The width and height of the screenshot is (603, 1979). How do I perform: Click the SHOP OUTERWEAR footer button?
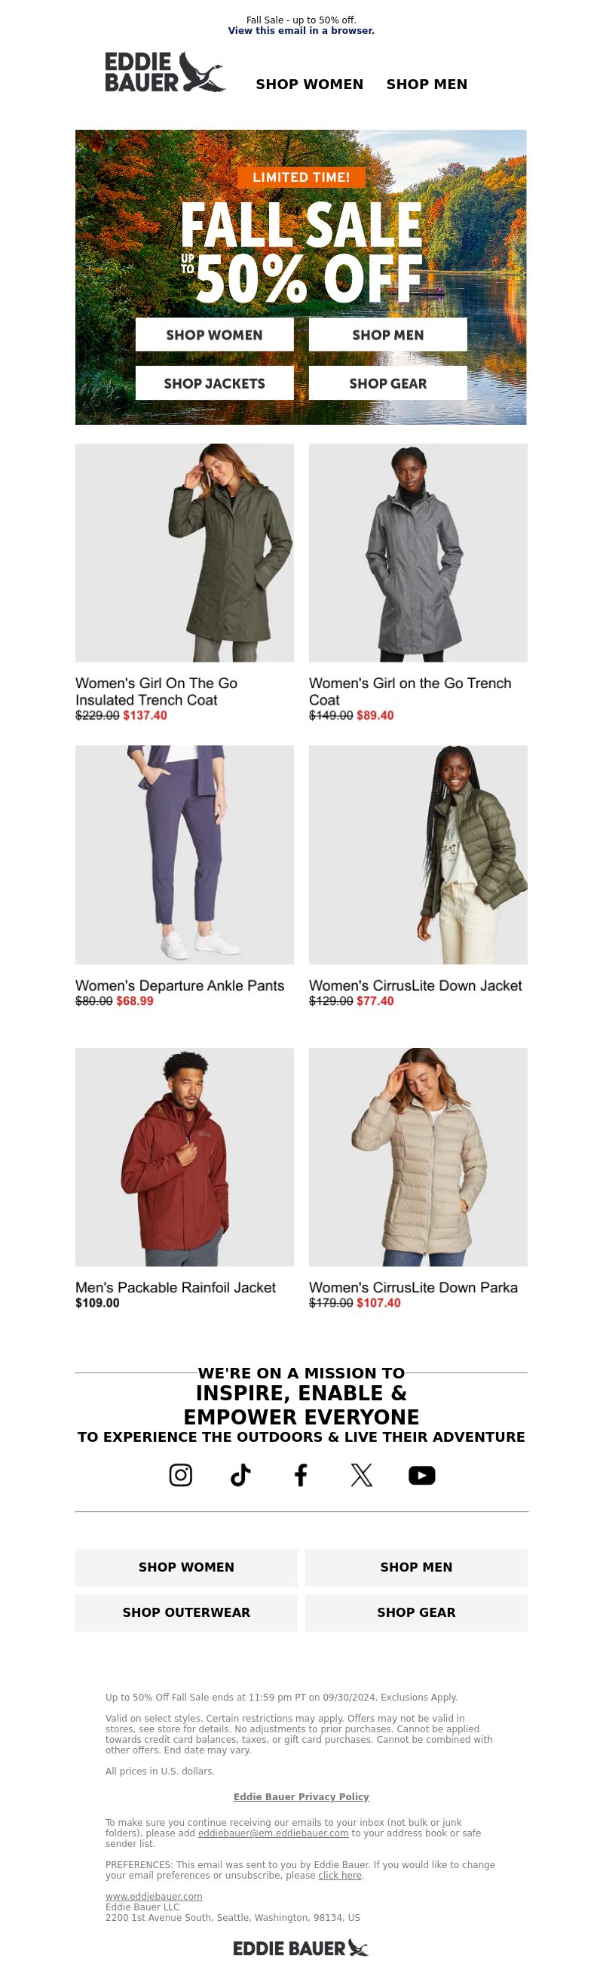[x=186, y=1611]
